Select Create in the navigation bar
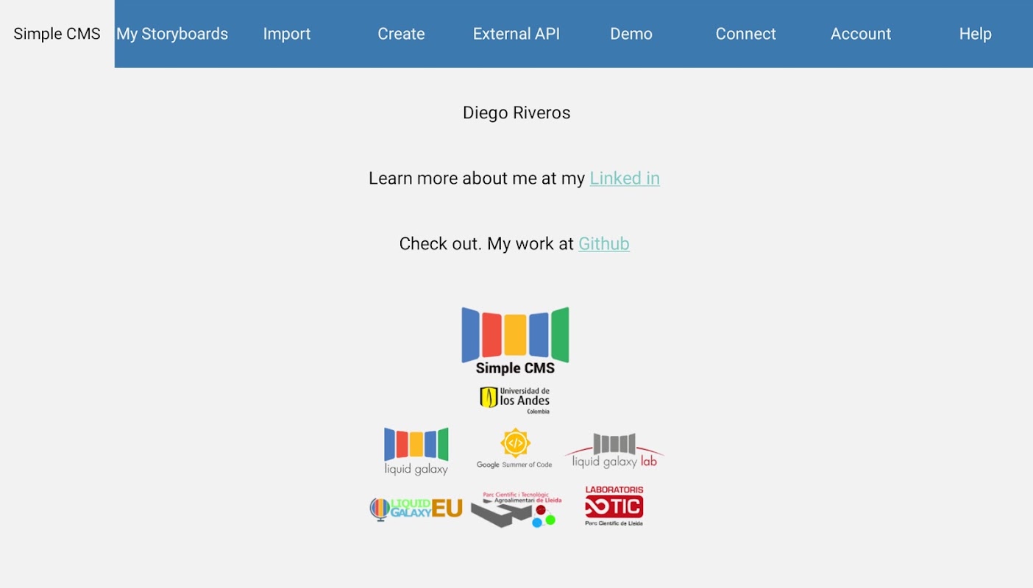The height and width of the screenshot is (588, 1033). 401,34
